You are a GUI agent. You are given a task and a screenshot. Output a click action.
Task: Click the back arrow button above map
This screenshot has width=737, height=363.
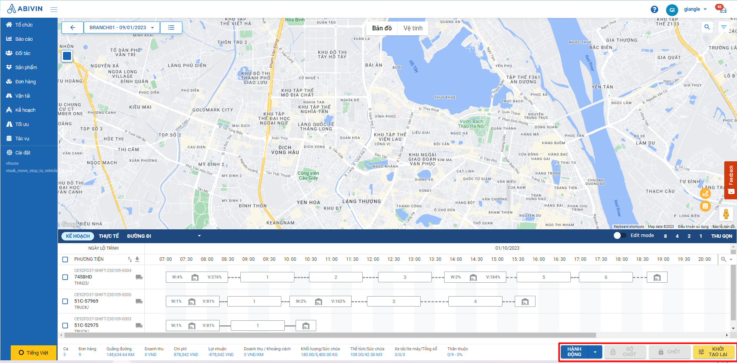73,27
